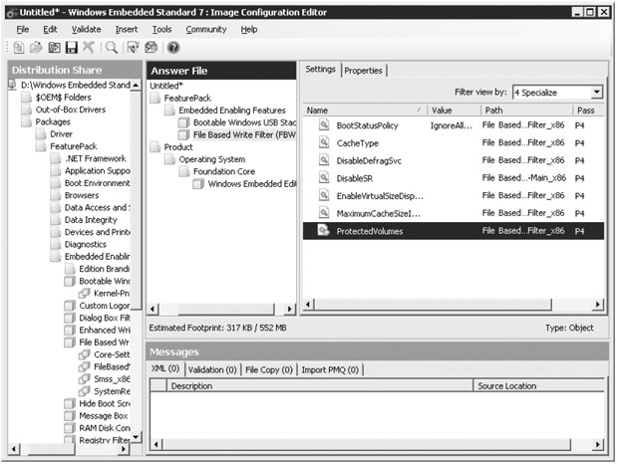Open the Validation (0) messages tab

click(x=212, y=369)
